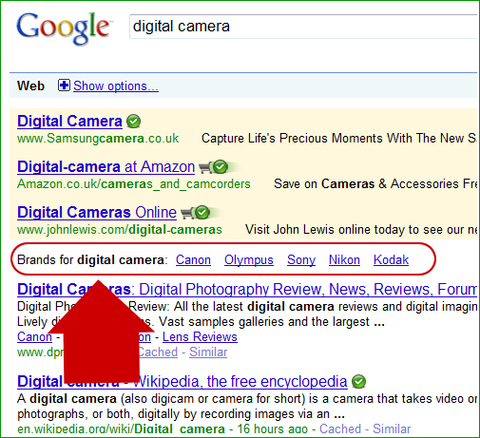Image resolution: width=480 pixels, height=438 pixels.
Task: Click green checkmark beside Wikipedia result
Action: pos(359,382)
